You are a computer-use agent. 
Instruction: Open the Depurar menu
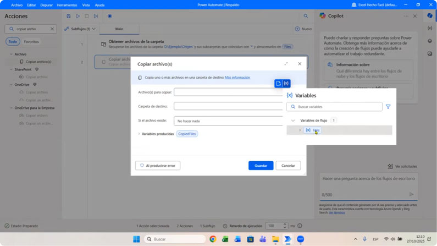[x=46, y=5]
